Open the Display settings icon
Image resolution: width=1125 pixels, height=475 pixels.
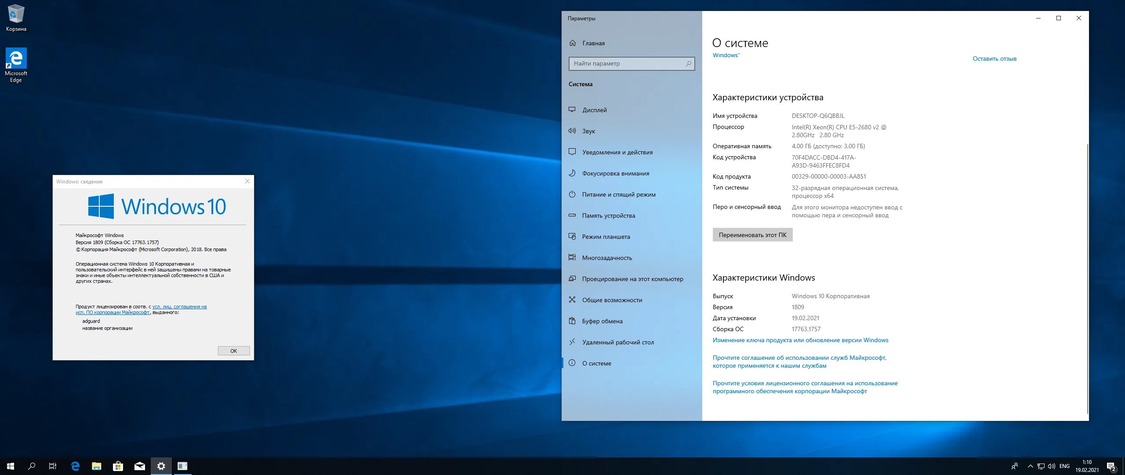click(x=572, y=110)
